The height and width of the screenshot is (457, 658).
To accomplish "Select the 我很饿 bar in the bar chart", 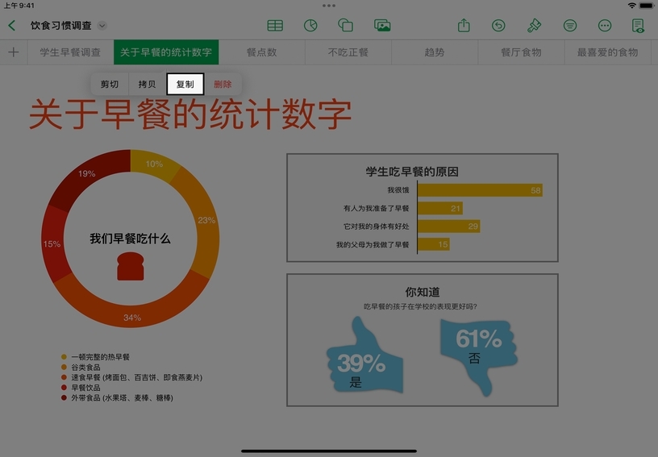I will pyautogui.click(x=479, y=190).
